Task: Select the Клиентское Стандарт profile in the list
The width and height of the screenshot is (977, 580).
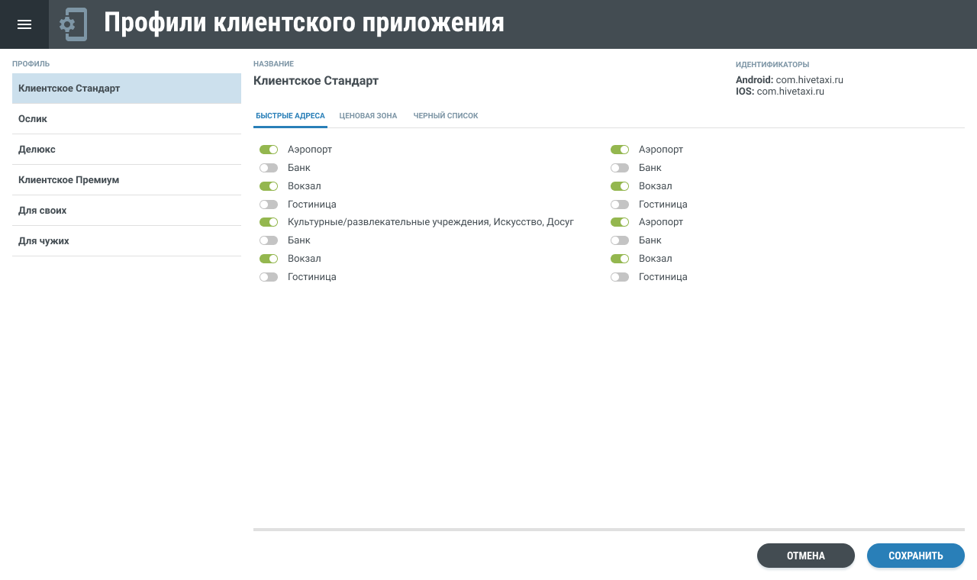Action: (127, 89)
